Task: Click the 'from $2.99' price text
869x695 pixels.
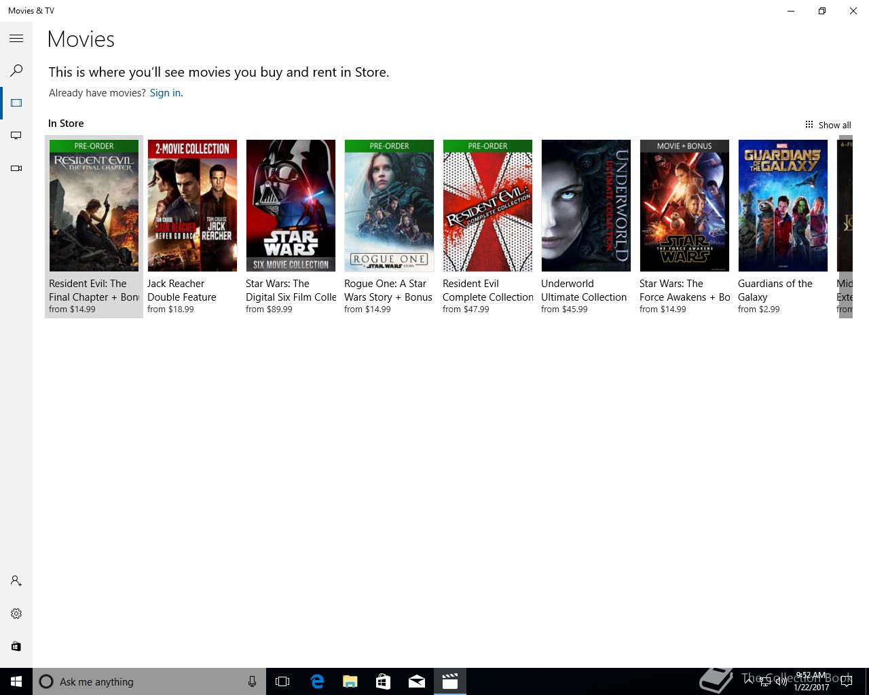Action: [759, 309]
